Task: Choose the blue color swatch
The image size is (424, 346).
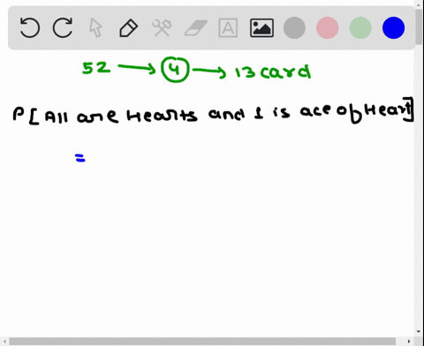Action: [393, 28]
